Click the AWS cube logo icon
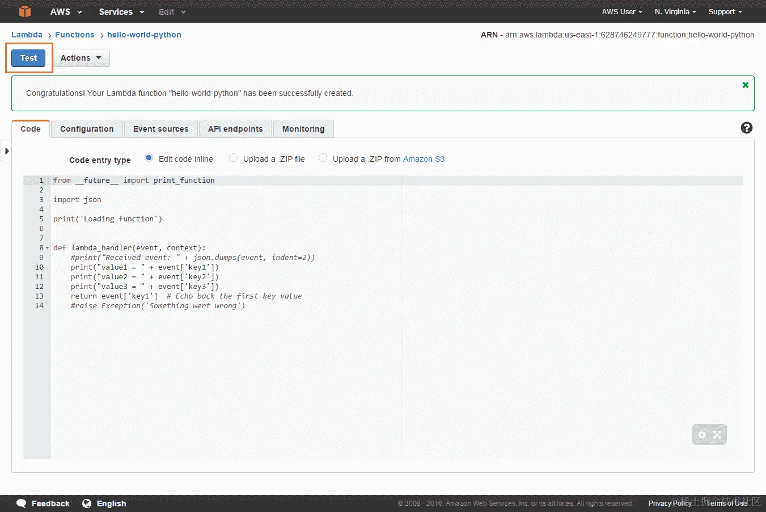This screenshot has height=512, width=766. click(x=25, y=11)
